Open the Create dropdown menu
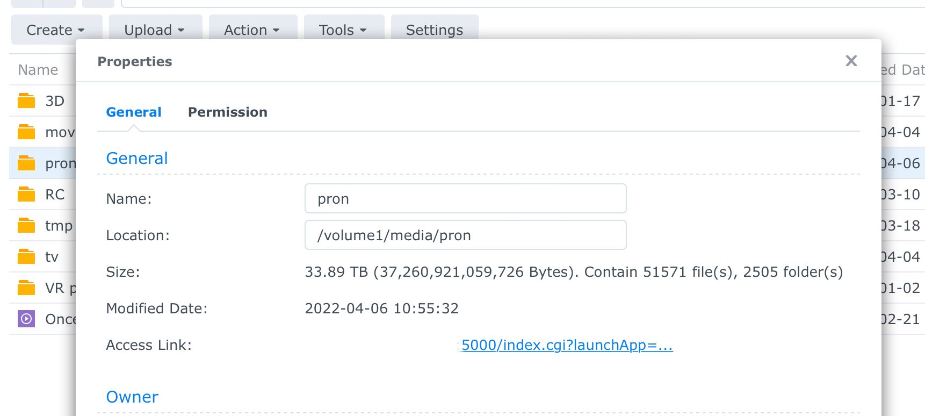Screen dimensions: 925x416 click(56, 30)
